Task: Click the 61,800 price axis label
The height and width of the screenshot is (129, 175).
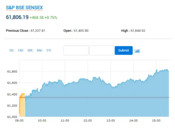Action: 12,71
